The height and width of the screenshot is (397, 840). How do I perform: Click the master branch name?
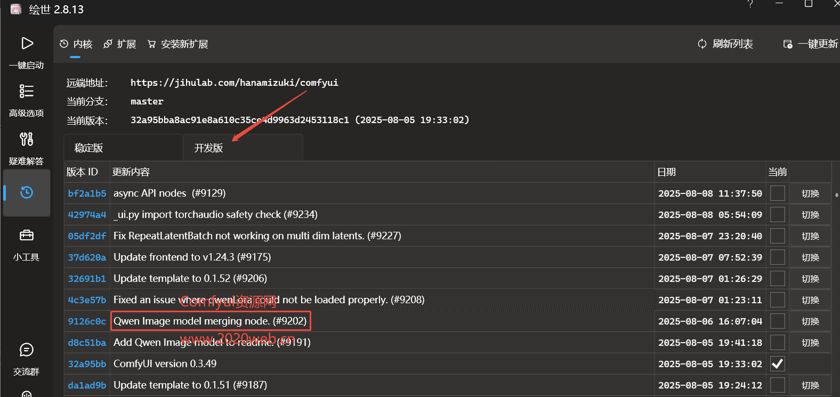[147, 101]
